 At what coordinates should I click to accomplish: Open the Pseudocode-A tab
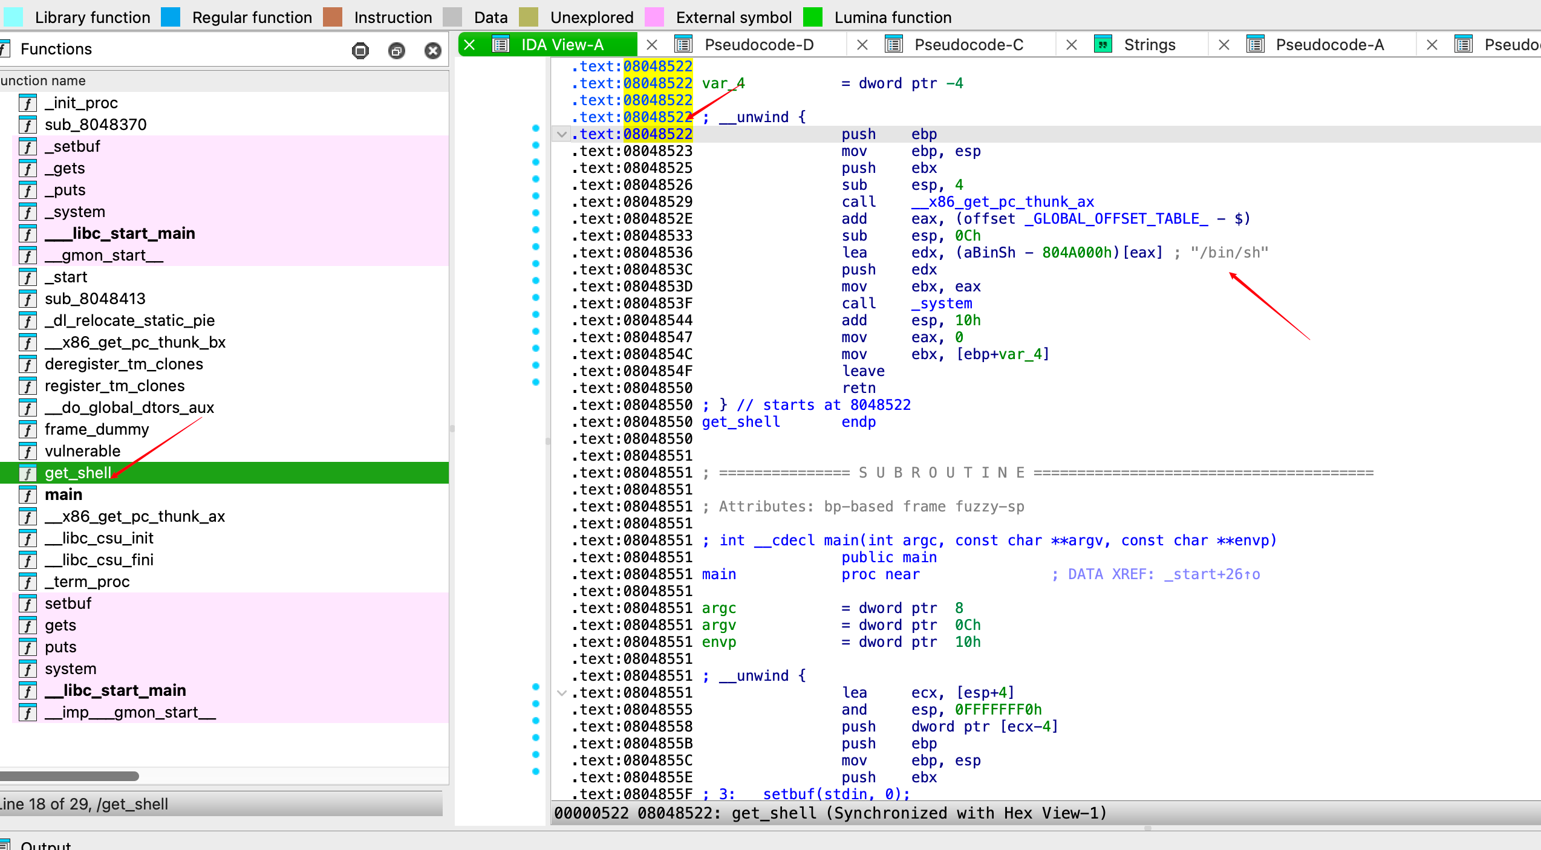coord(1329,45)
